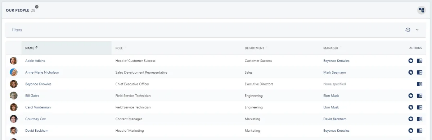Screen dimensions: 432x140
Task: Click Anne-Marie Nicholson's avatar photo
Action: tap(14, 72)
